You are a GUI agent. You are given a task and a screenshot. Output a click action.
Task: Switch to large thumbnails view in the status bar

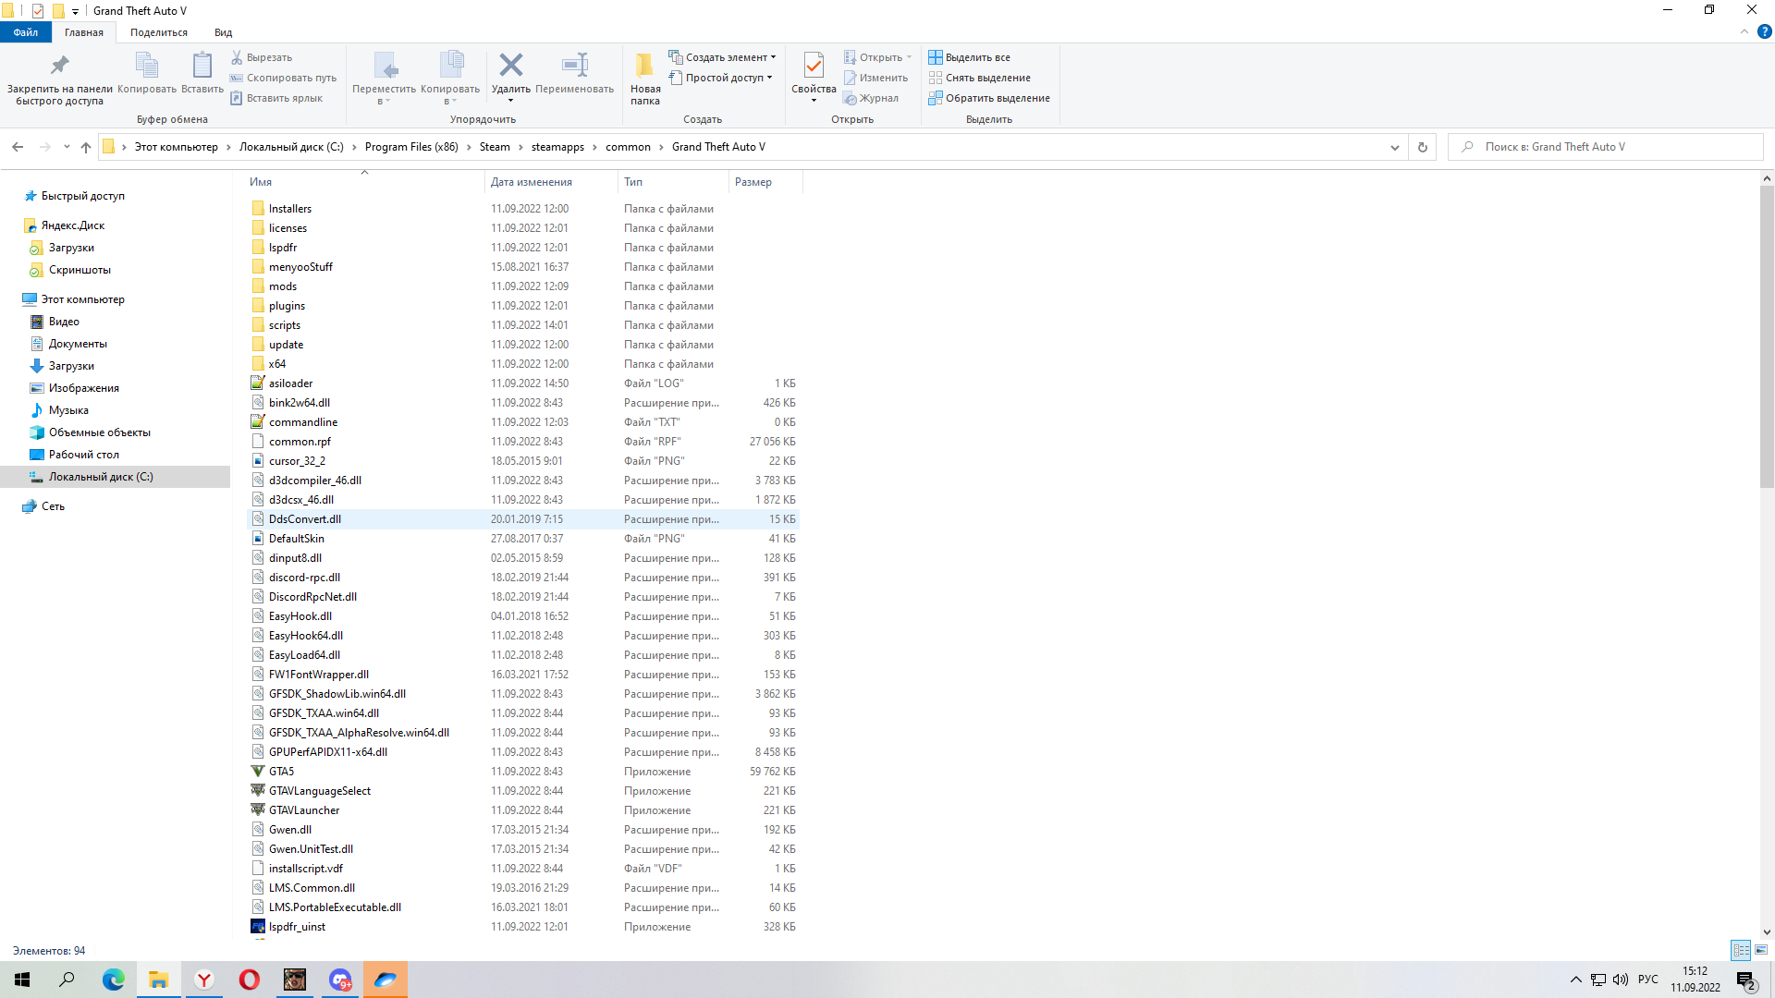tap(1761, 950)
